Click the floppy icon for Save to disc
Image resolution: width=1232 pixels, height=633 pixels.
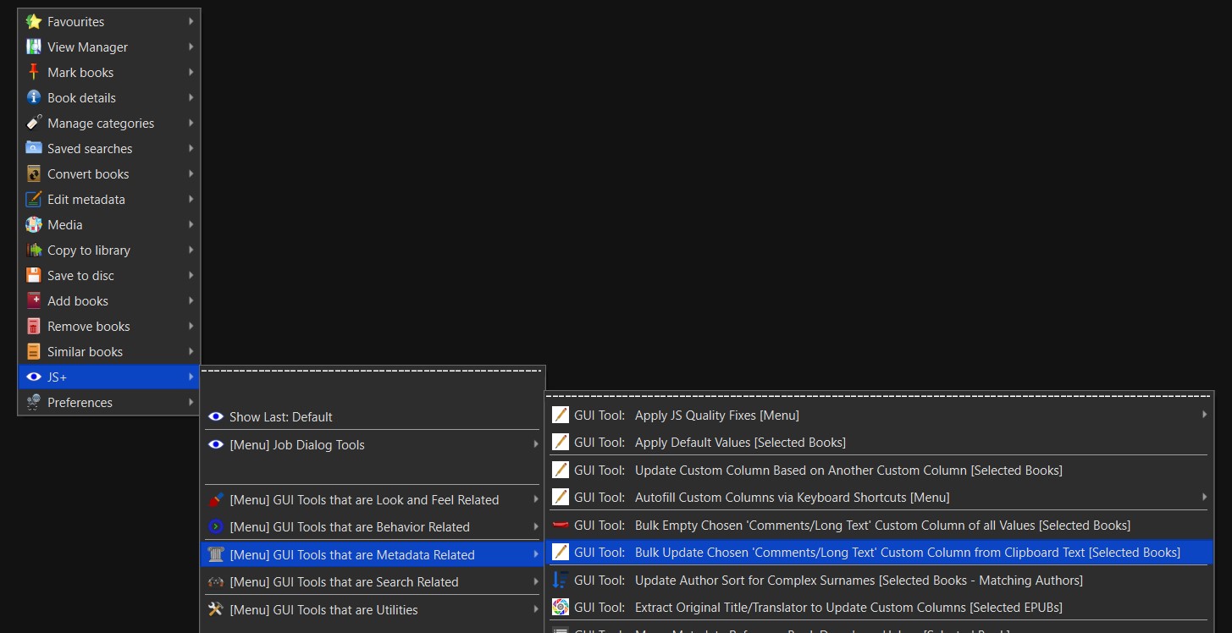pos(34,276)
